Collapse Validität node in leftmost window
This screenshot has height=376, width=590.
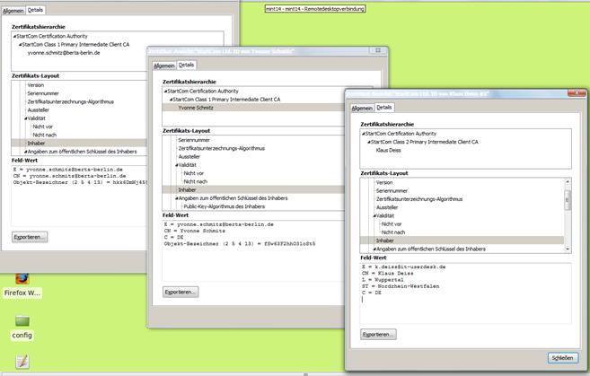(25, 118)
